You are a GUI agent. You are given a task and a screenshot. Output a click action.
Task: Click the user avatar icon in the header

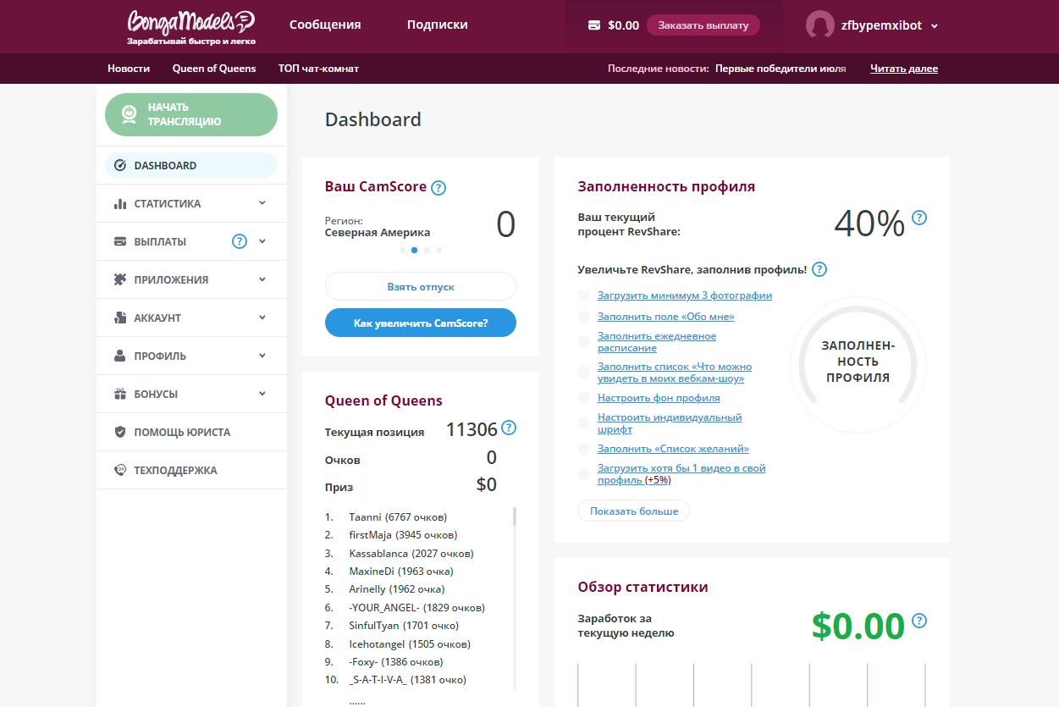[820, 25]
